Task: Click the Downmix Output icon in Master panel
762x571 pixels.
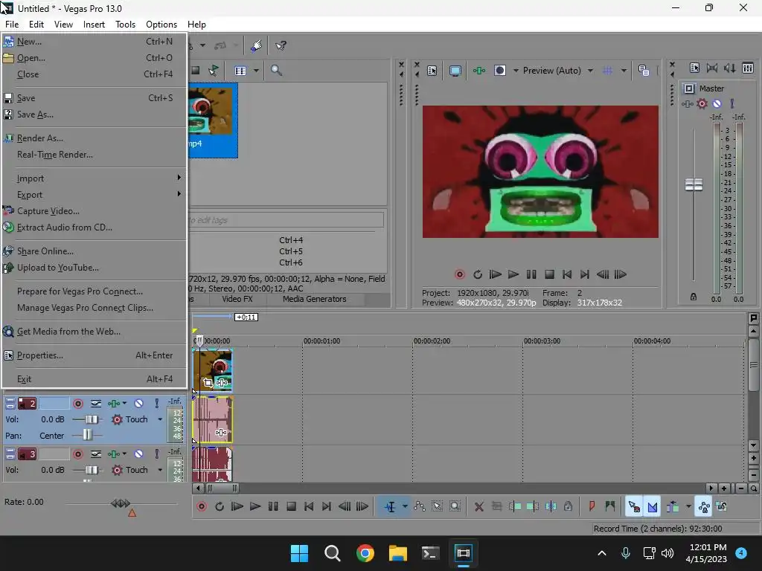Action: tap(712, 68)
